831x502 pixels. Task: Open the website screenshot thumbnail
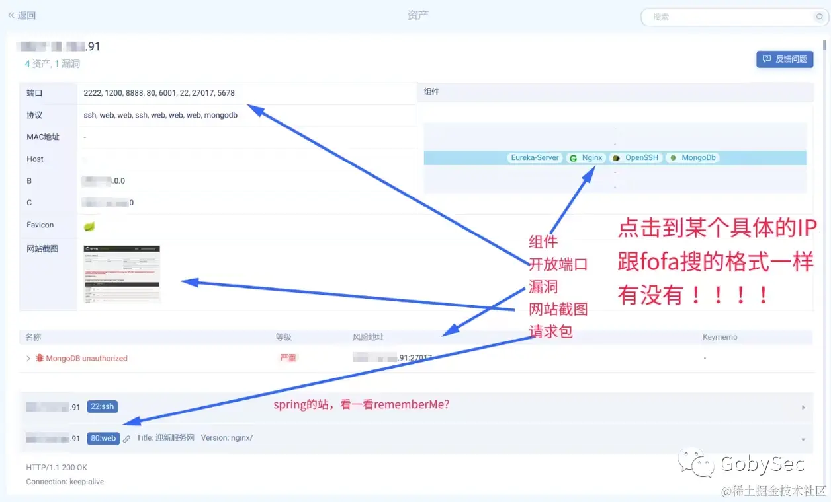pyautogui.click(x=122, y=274)
